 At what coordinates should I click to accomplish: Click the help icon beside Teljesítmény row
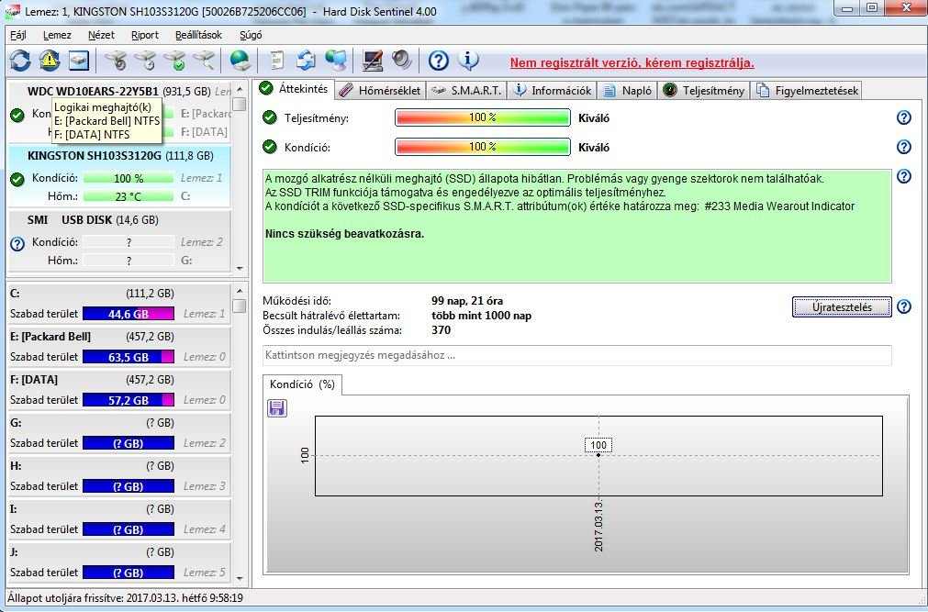coord(904,117)
